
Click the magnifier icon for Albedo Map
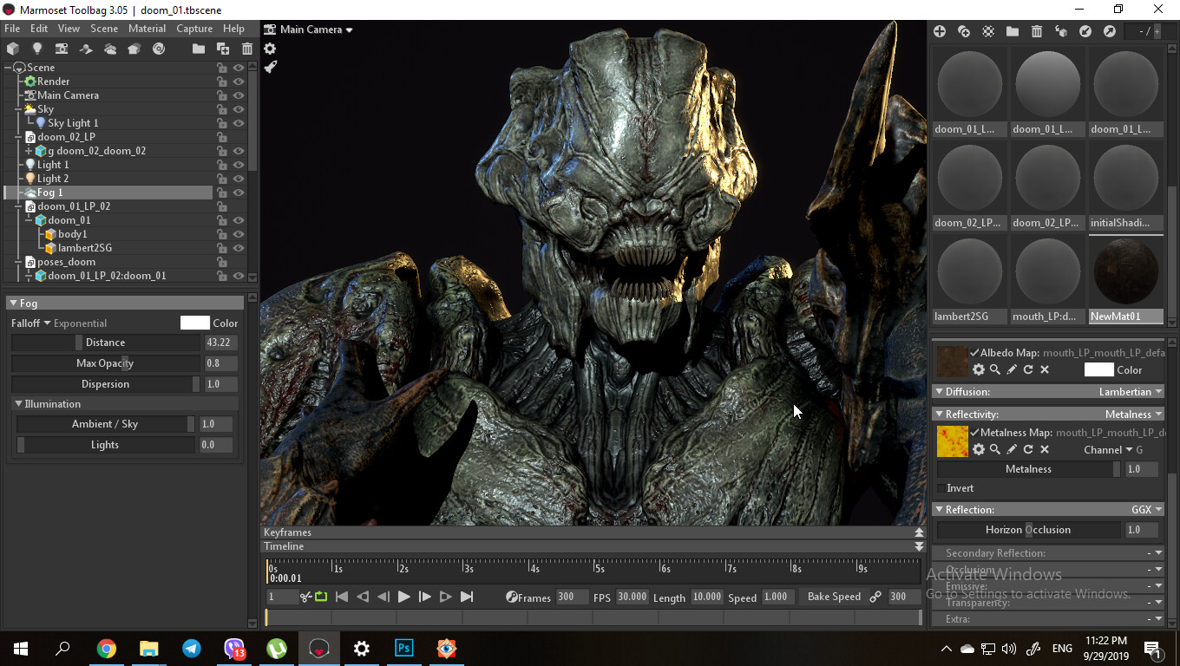click(995, 369)
